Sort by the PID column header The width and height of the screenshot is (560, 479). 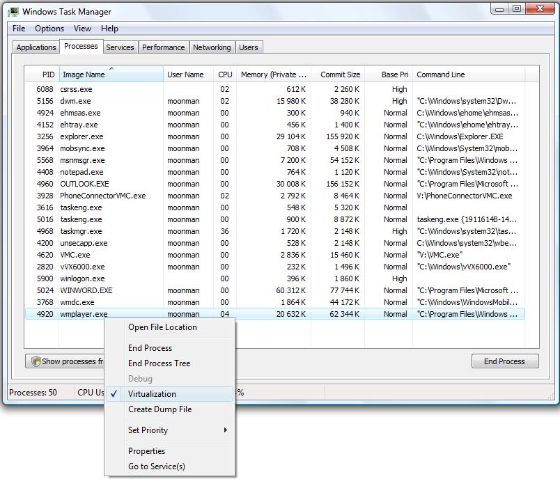pyautogui.click(x=42, y=74)
